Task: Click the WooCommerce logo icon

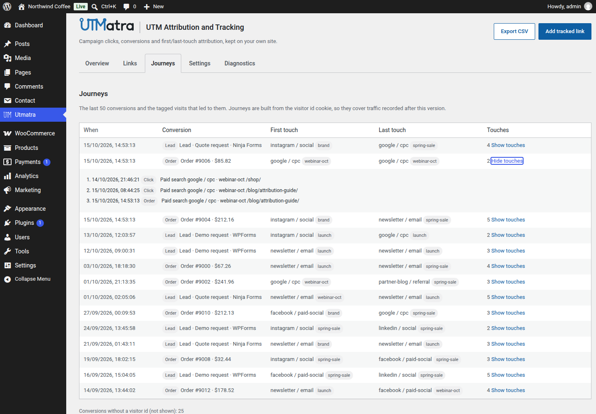Action: click(7, 133)
